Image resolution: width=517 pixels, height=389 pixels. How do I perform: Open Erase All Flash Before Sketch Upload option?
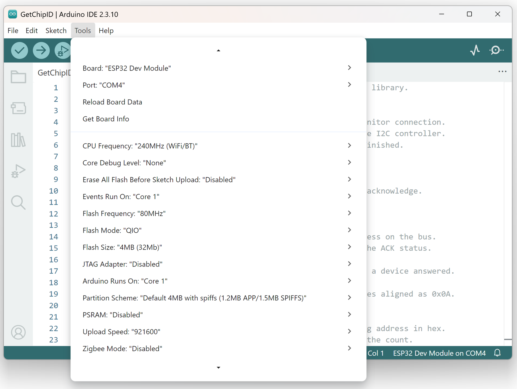pos(218,180)
